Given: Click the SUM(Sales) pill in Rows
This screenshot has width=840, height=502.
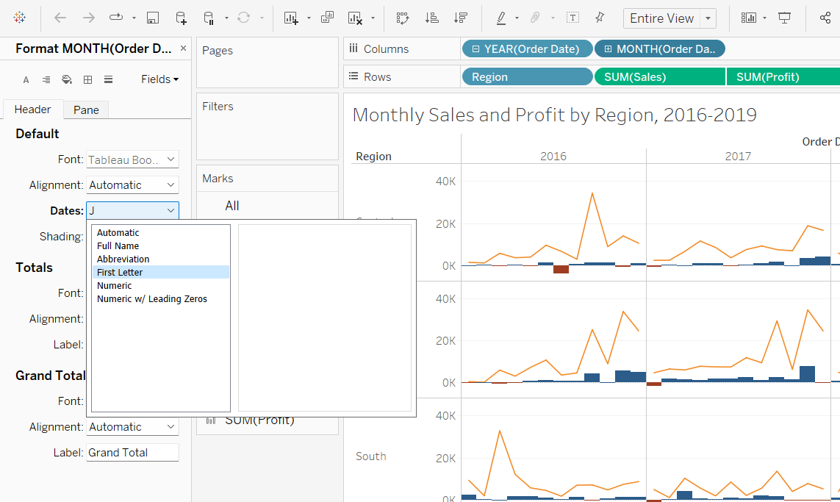Looking at the screenshot, I should (659, 77).
